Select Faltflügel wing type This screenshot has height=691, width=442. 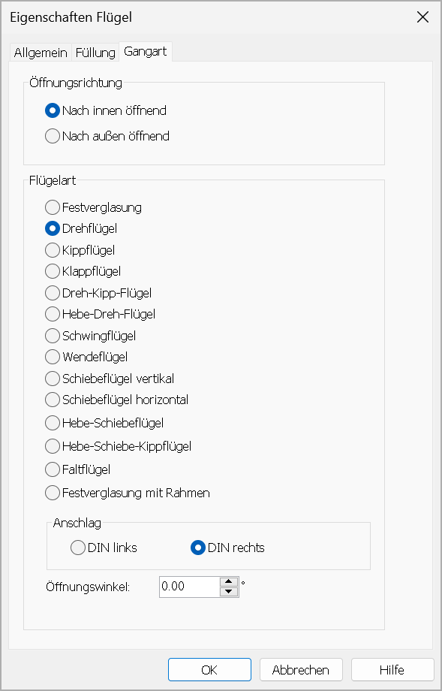78,469
